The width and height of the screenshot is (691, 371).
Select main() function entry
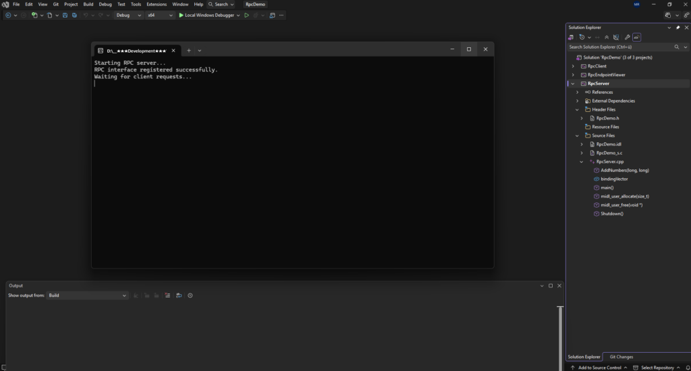(x=607, y=188)
